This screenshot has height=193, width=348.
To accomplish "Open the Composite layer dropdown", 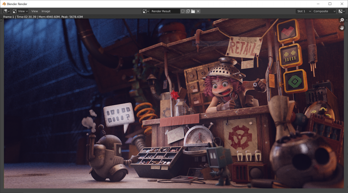I will [x=324, y=11].
